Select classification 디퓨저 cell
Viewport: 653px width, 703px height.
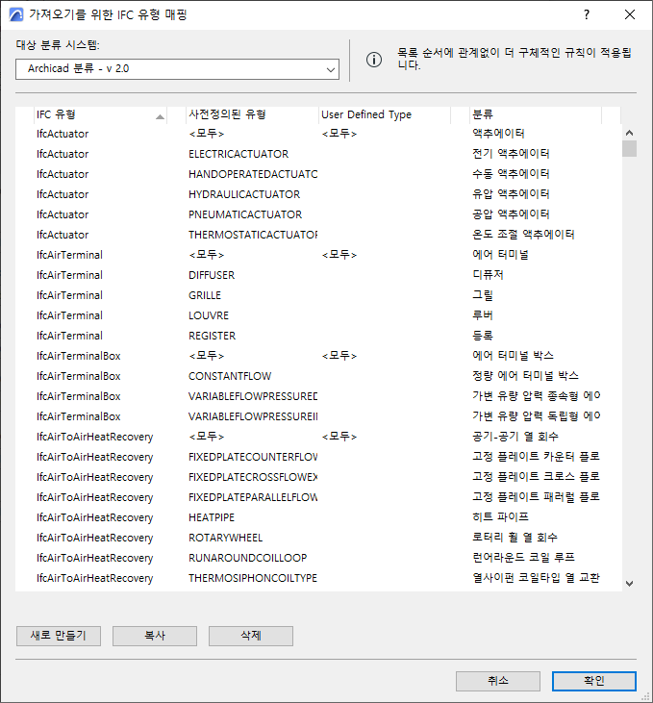click(x=488, y=275)
